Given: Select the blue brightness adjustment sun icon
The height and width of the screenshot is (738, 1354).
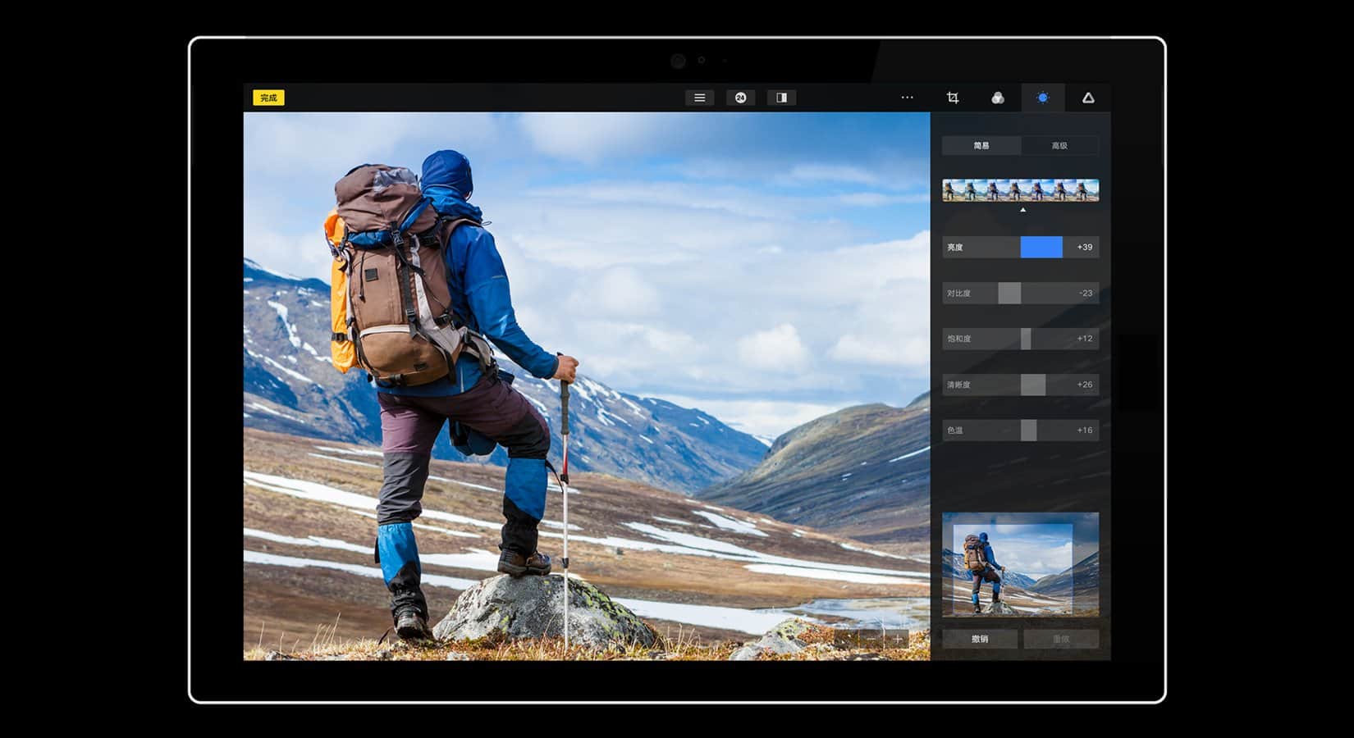Looking at the screenshot, I should click(x=1042, y=98).
